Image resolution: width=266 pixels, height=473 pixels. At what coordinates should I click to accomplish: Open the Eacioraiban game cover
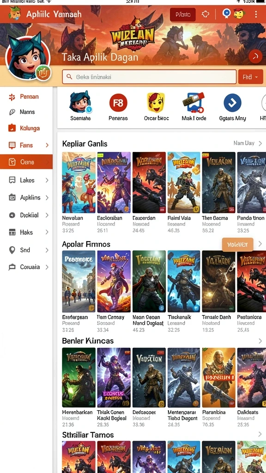point(114,182)
